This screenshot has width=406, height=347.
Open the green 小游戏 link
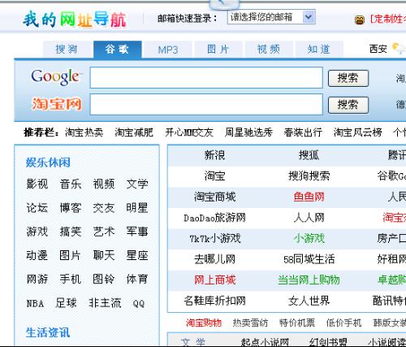coord(309,238)
